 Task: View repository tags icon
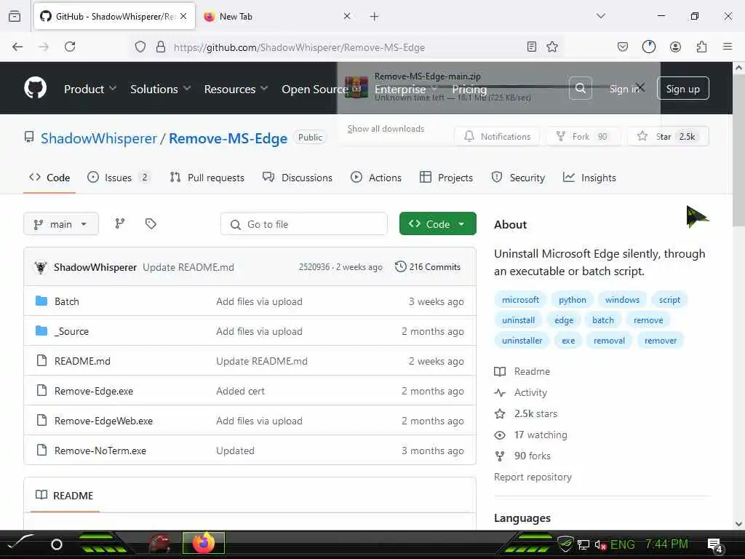pyautogui.click(x=151, y=223)
